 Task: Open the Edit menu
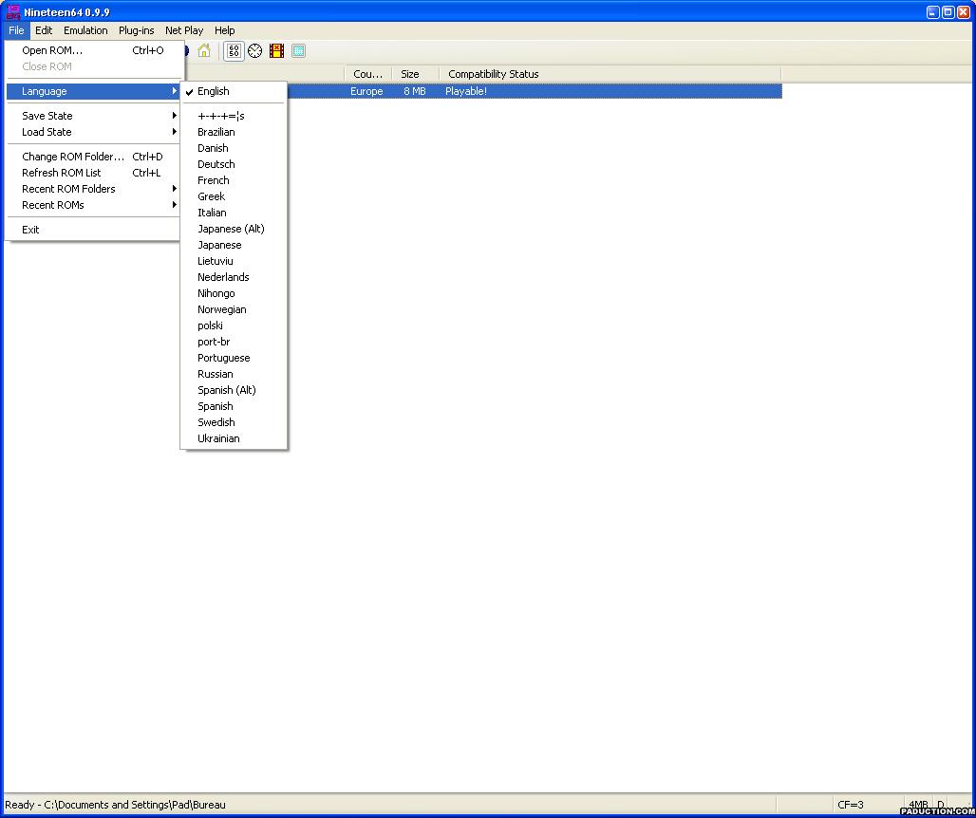(x=44, y=30)
